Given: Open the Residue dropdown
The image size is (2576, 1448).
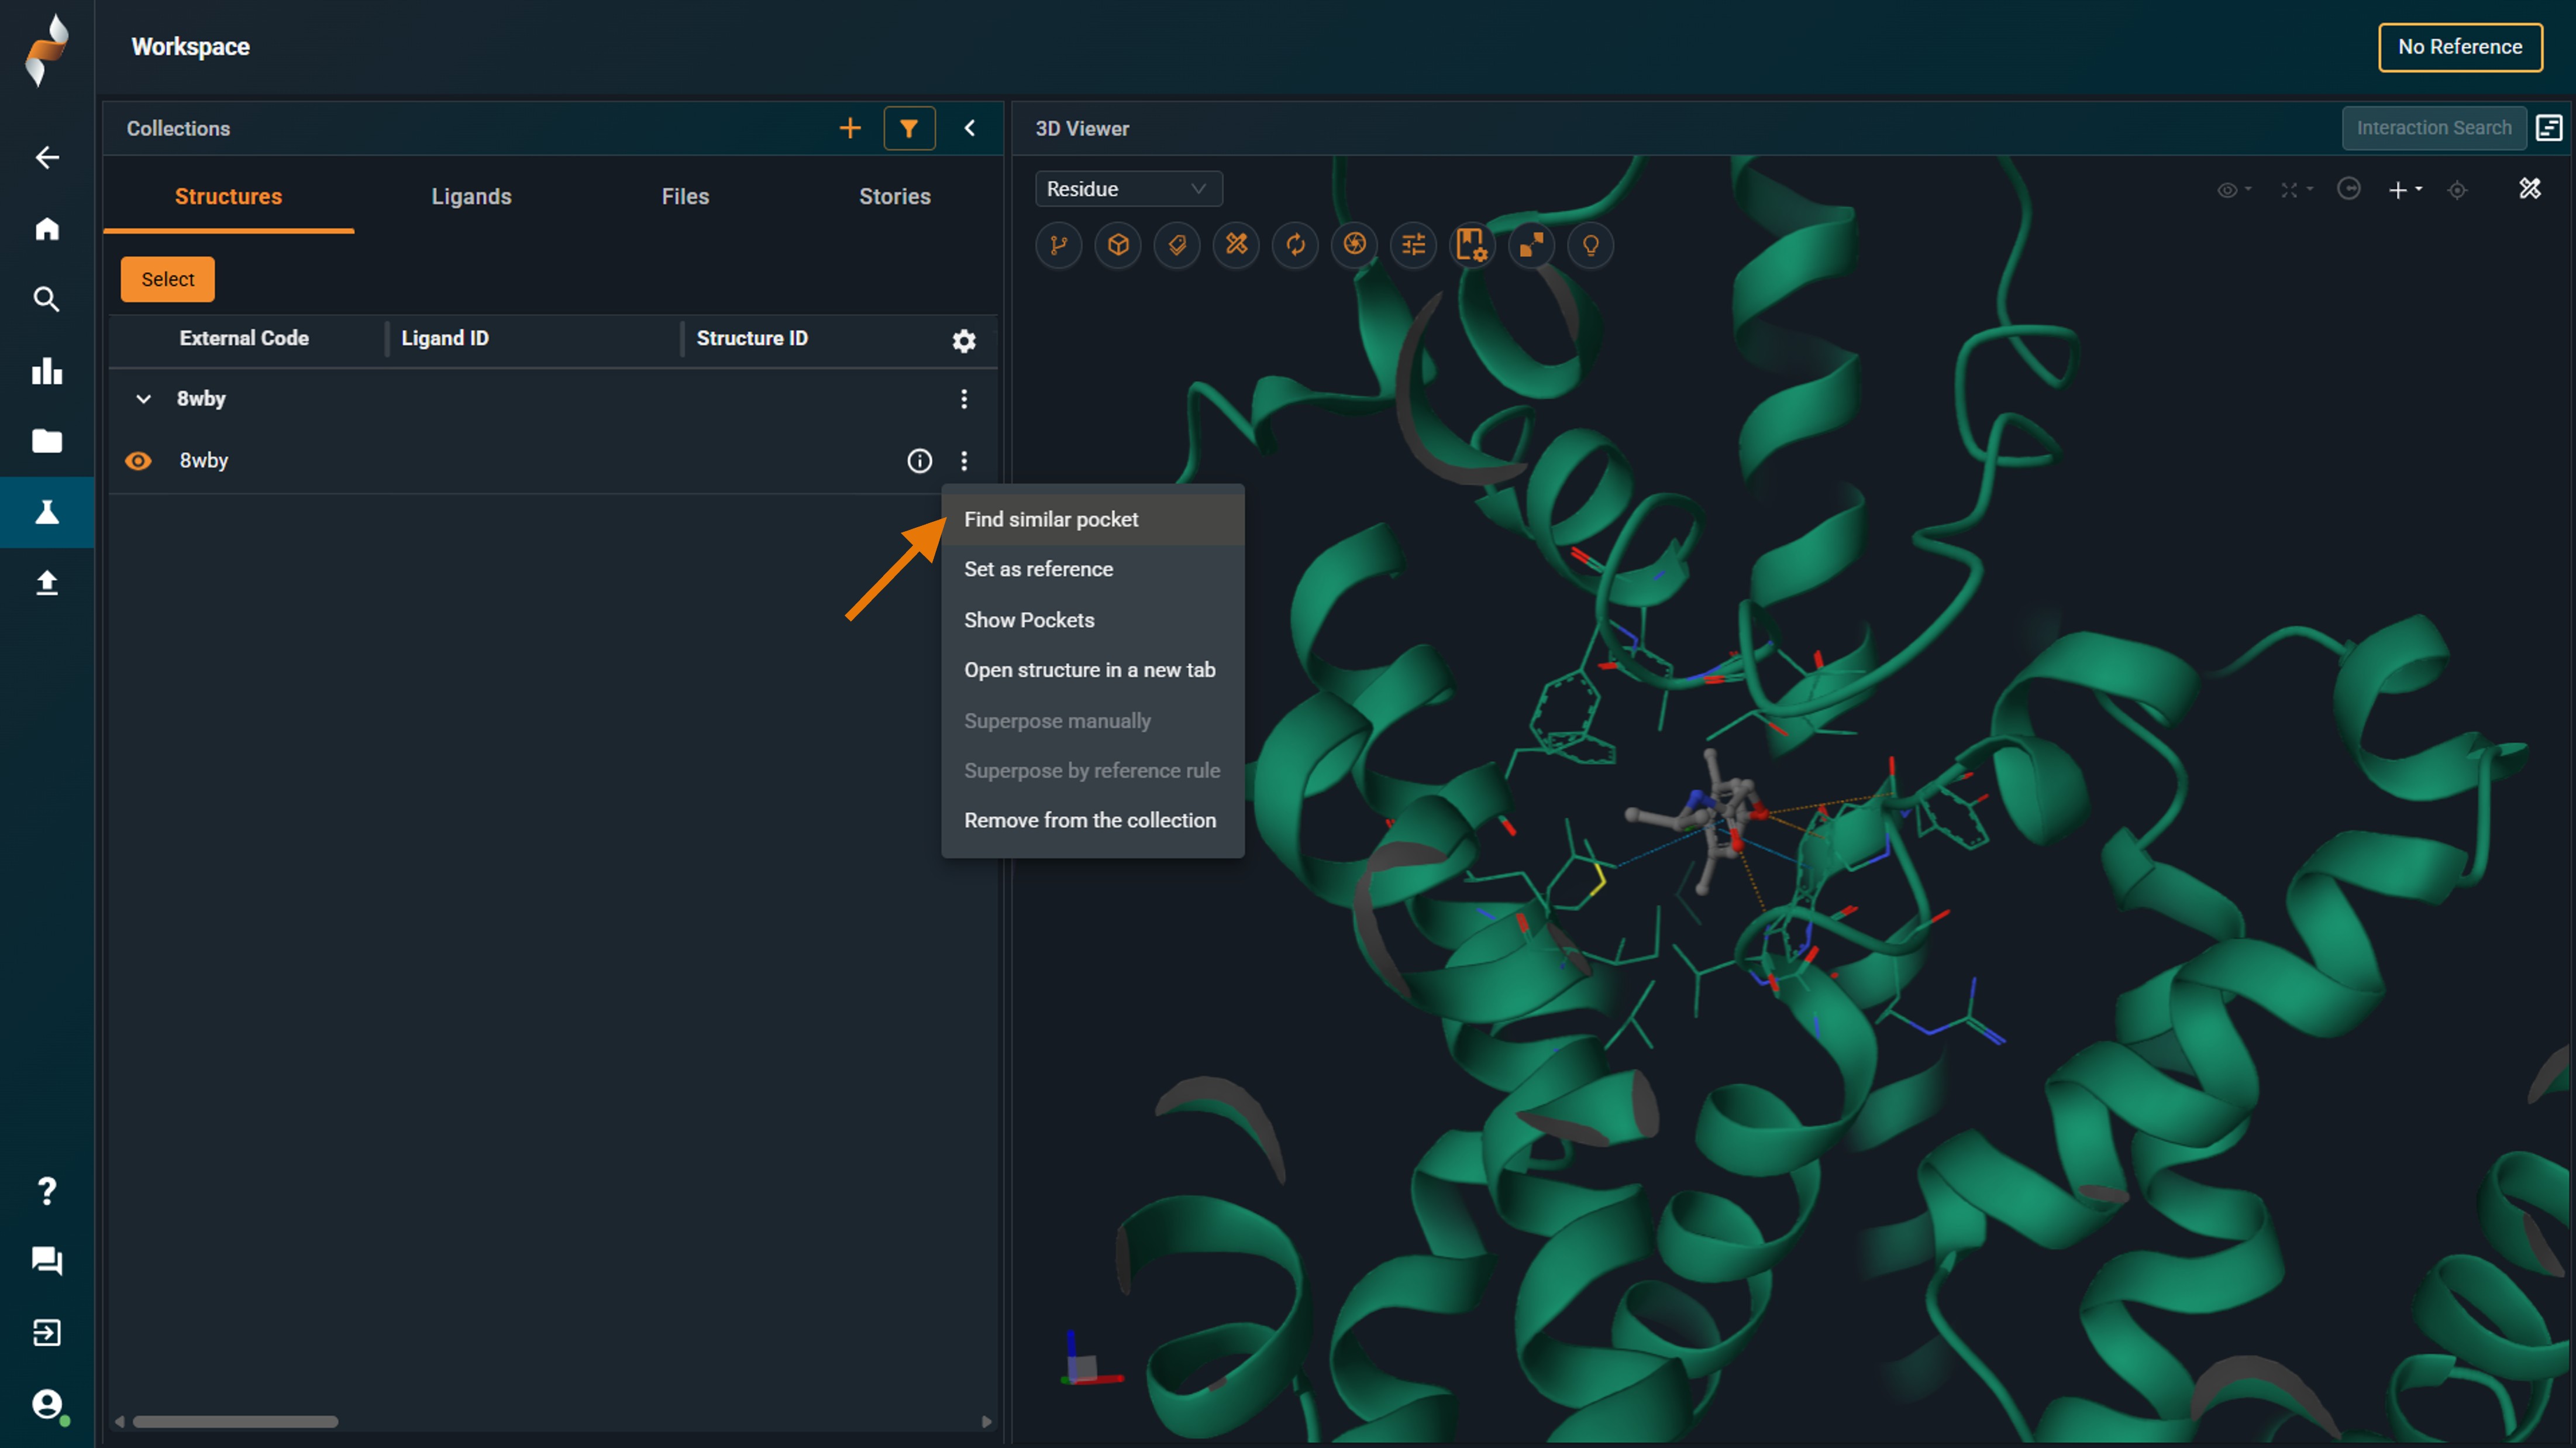Looking at the screenshot, I should pos(1128,188).
